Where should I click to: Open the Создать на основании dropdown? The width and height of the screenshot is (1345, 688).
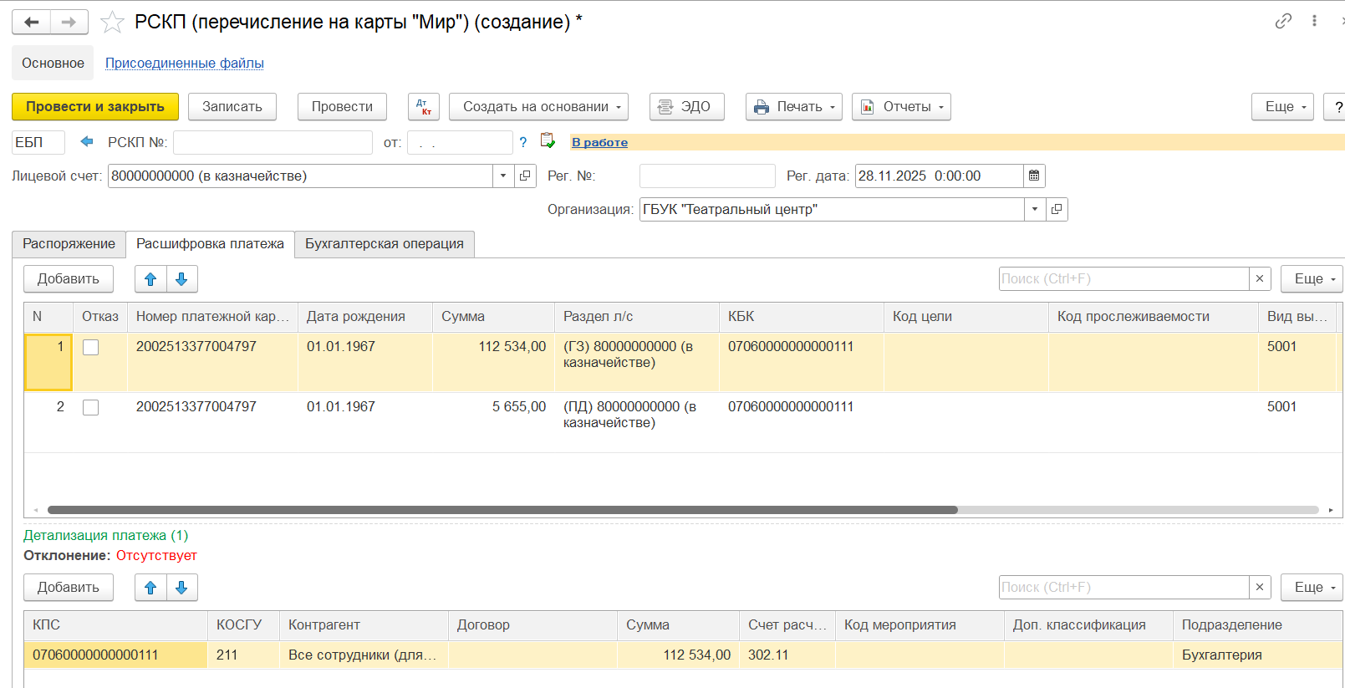(538, 107)
